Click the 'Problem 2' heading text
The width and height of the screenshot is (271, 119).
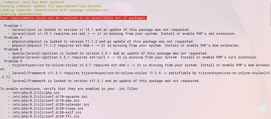coord(13,38)
